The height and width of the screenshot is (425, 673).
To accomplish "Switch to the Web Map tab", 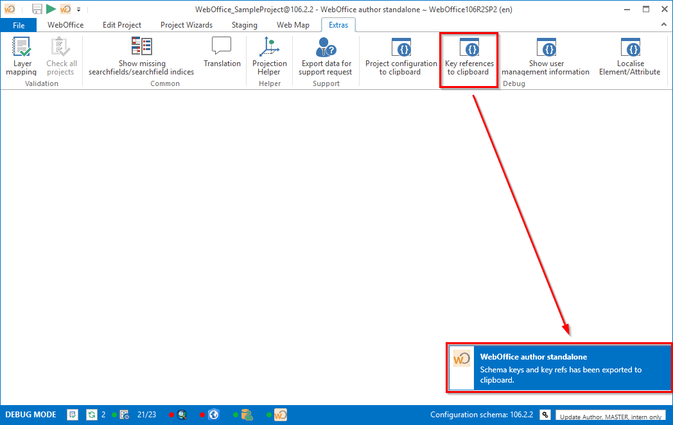I will (x=293, y=25).
